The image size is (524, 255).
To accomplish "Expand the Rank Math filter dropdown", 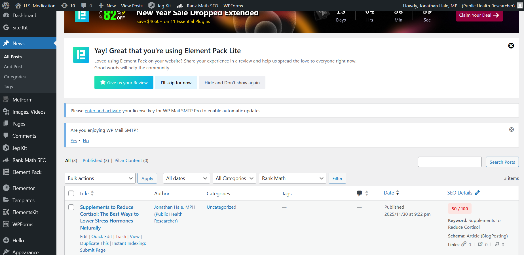I will coord(292,178).
